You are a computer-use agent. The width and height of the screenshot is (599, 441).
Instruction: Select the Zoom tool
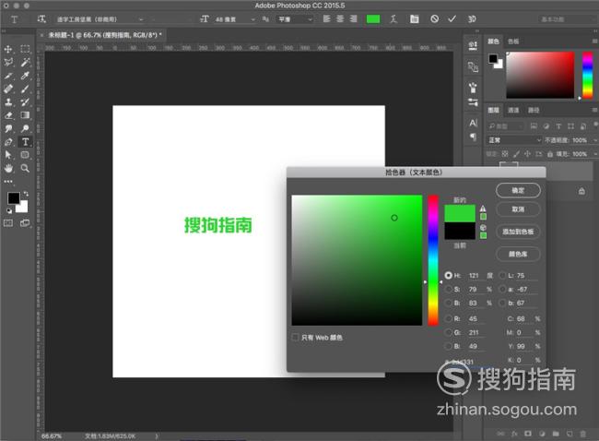pyautogui.click(x=25, y=168)
